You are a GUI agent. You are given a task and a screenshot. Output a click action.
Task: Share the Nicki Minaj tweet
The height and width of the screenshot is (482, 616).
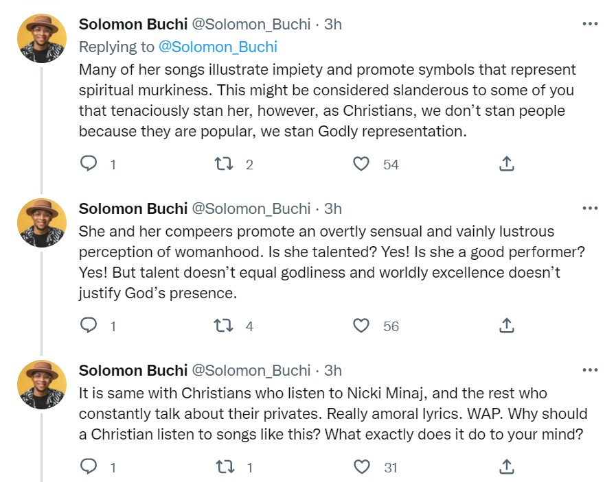click(506, 468)
